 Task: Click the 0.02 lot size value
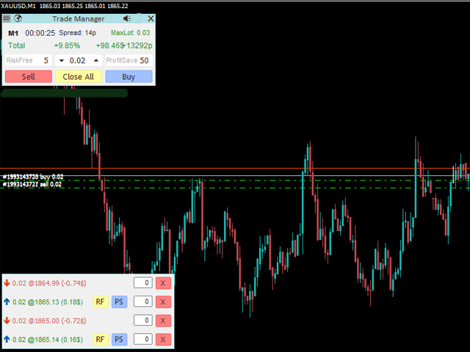(77, 60)
